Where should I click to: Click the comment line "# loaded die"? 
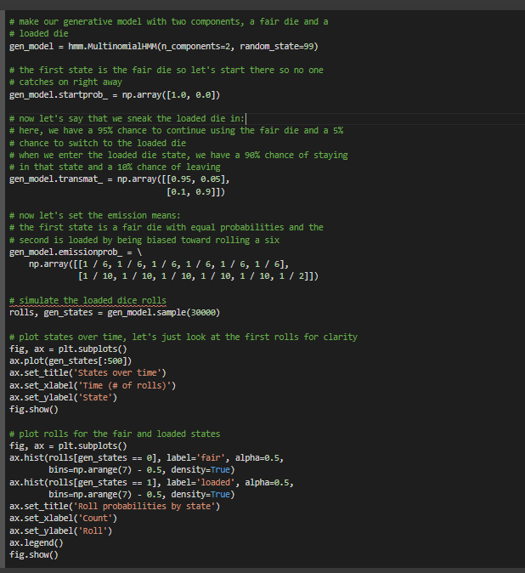pyautogui.click(x=39, y=34)
